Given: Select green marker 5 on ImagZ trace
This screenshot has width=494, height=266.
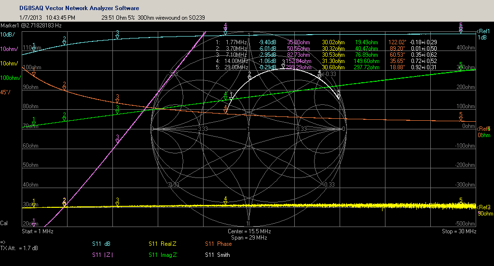Looking at the screenshot, I should click(x=461, y=66).
